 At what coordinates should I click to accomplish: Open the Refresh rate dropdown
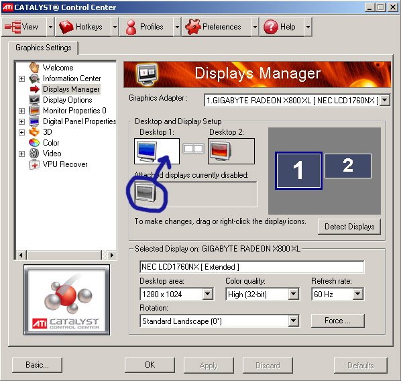pyautogui.click(x=358, y=294)
